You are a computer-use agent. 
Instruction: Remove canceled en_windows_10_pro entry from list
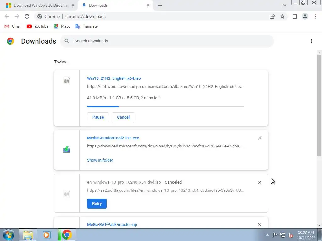point(260,182)
